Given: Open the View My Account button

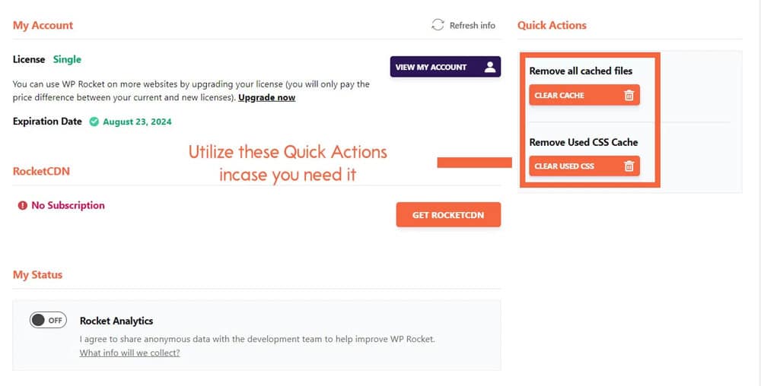Looking at the screenshot, I should pos(445,67).
